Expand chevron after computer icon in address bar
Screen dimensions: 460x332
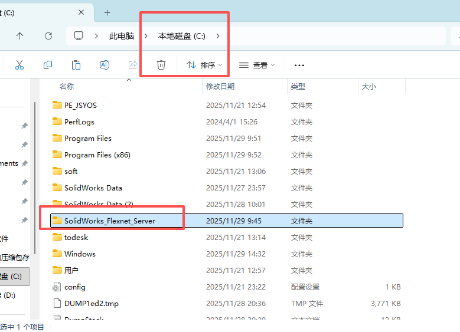point(96,36)
